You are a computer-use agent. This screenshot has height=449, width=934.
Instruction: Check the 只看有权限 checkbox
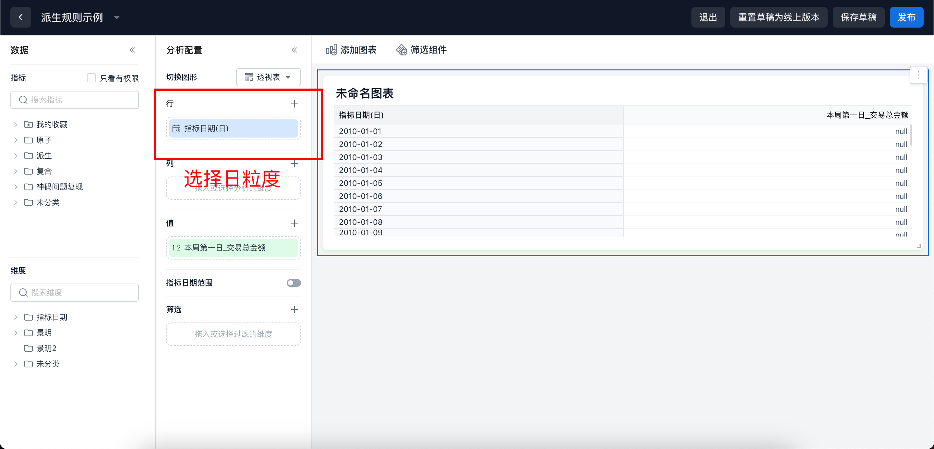91,78
